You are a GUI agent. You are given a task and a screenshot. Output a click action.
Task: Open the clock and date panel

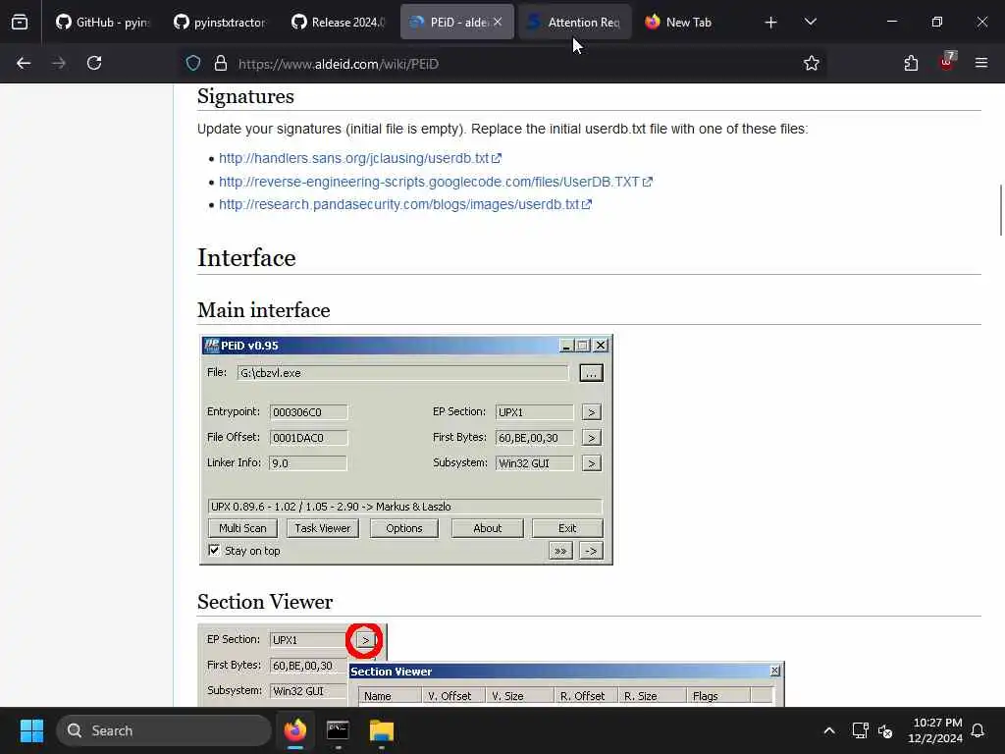tap(935, 730)
